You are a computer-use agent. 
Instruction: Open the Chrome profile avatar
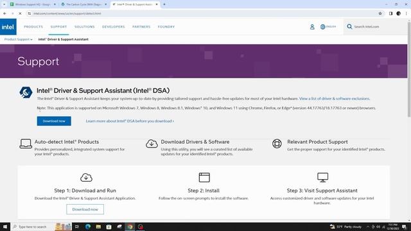pyautogui.click(x=398, y=13)
